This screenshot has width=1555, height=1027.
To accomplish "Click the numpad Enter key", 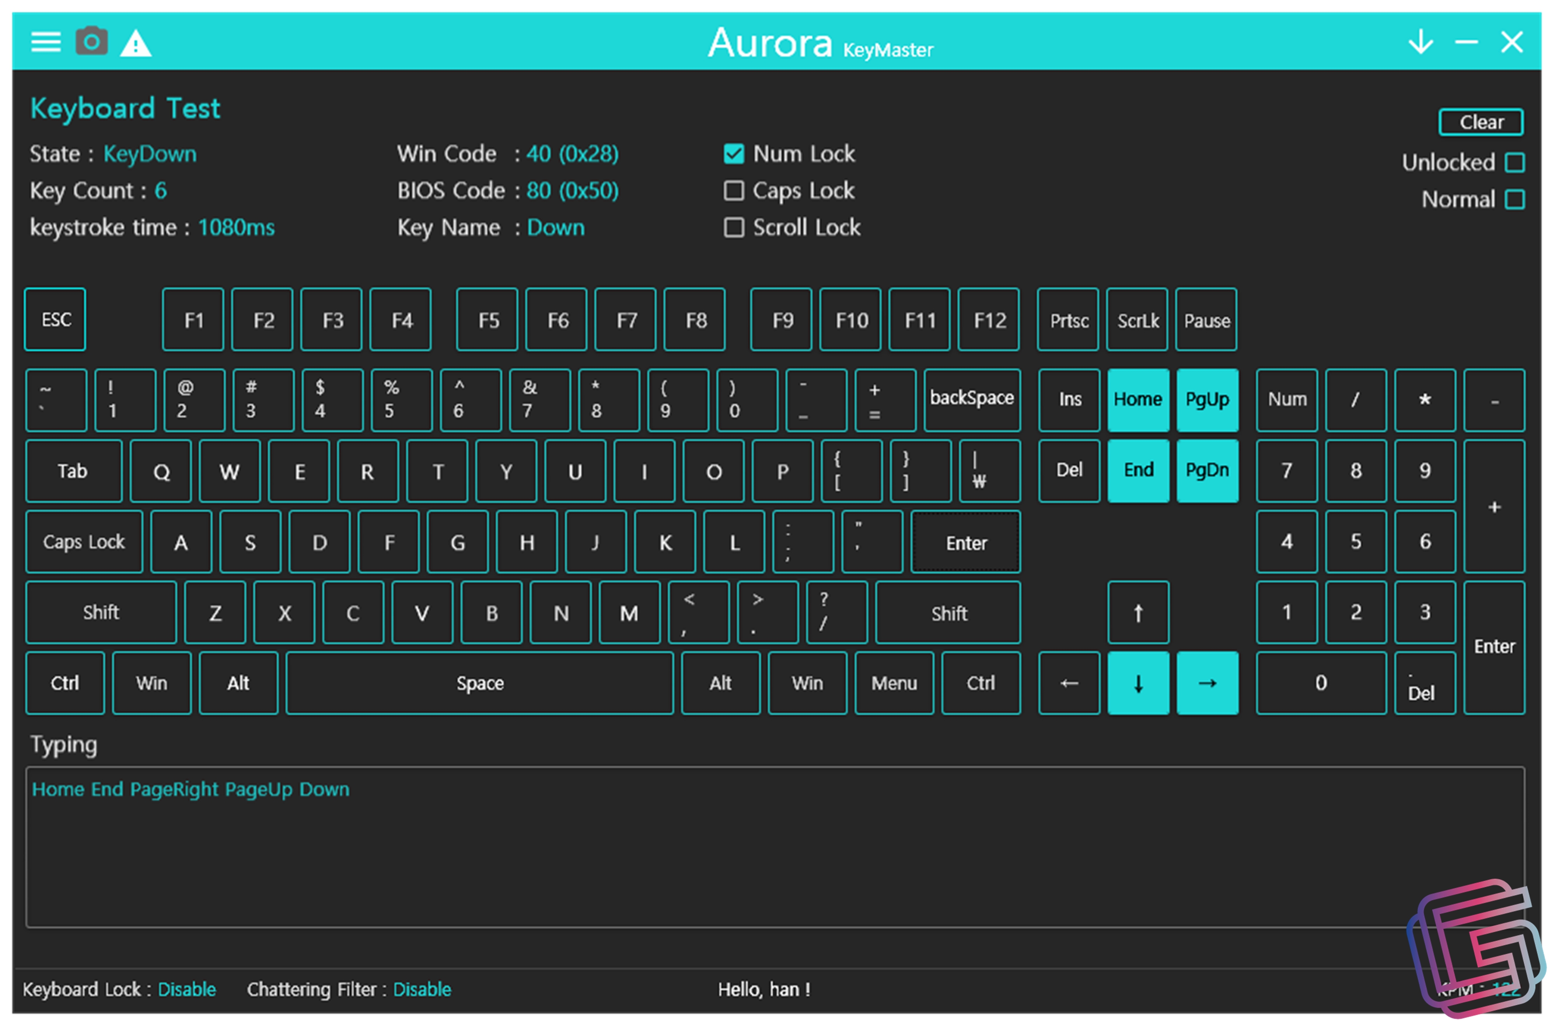I will click(x=1494, y=648).
